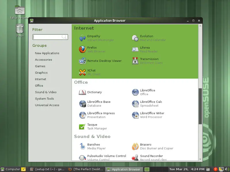Launch Sound Recorder
This screenshot has width=230, height=172.
pyautogui.click(x=149, y=157)
